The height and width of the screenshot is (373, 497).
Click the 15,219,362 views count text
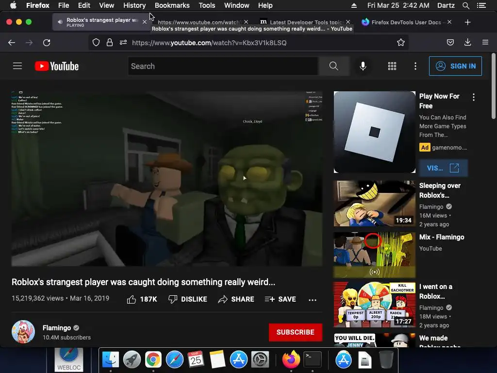point(37,298)
